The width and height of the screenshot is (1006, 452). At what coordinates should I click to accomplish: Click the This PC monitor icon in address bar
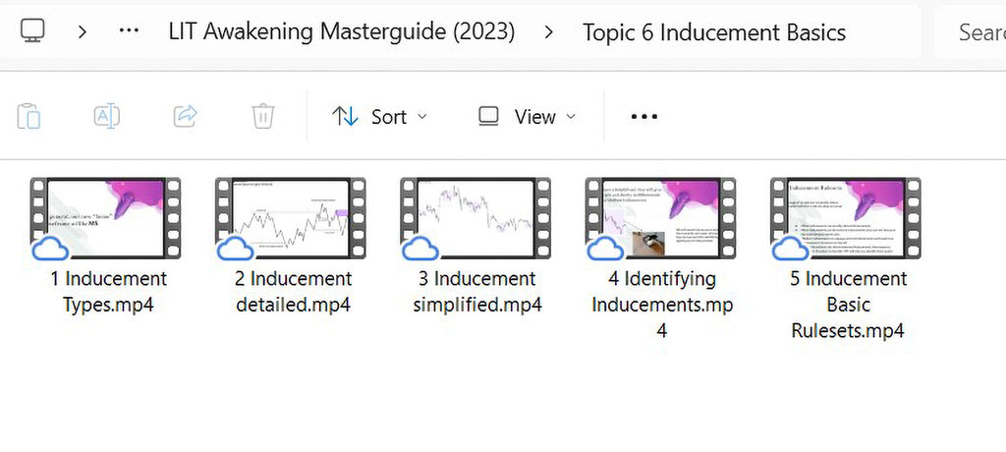pos(32,30)
